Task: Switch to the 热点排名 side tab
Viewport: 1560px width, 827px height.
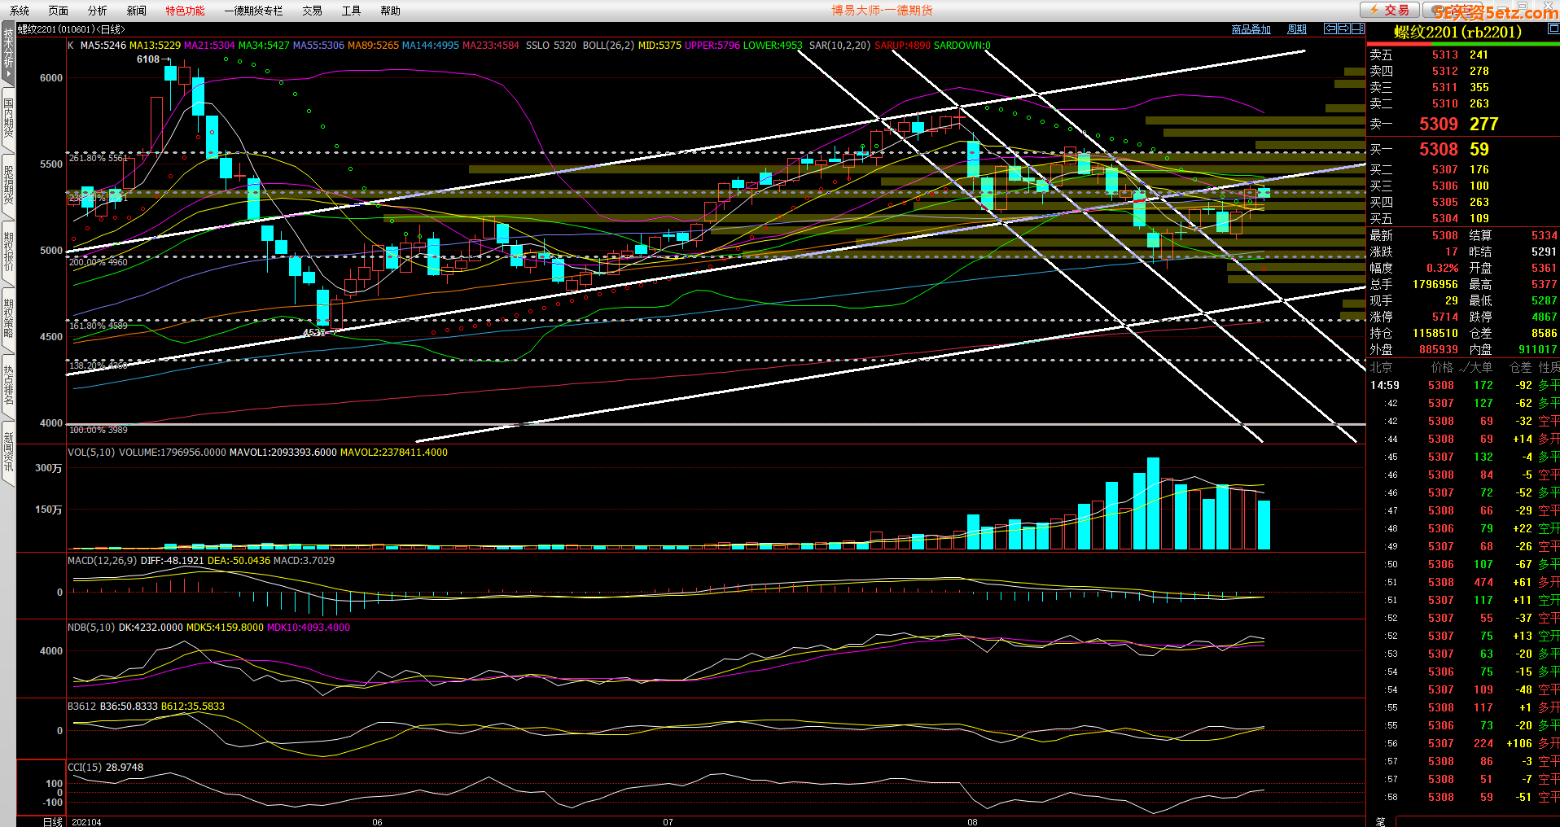Action: point(8,386)
